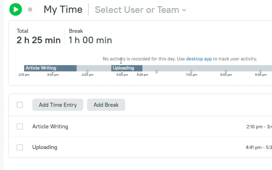Check the Article Writing entry checkbox
272x170 pixels.
tap(20, 126)
